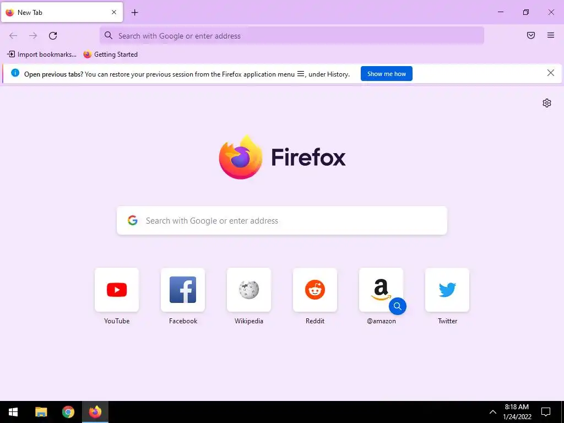Viewport: 564px width, 423px height.
Task: Click the search magnifier in address bar
Action: tap(109, 35)
